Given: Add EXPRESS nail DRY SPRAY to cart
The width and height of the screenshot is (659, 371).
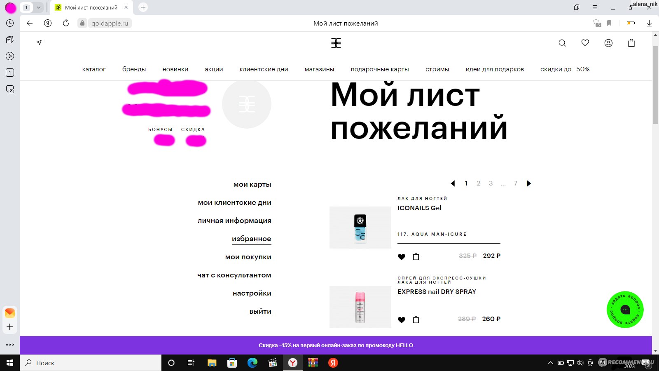Looking at the screenshot, I should coord(416,319).
